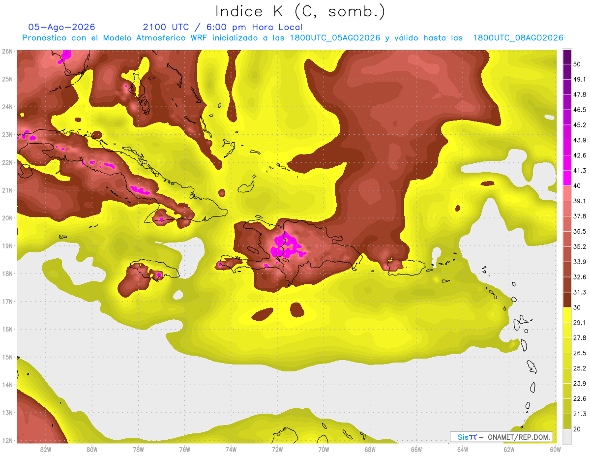Click the legend value '43.9'
The image size is (590, 456).
click(580, 140)
